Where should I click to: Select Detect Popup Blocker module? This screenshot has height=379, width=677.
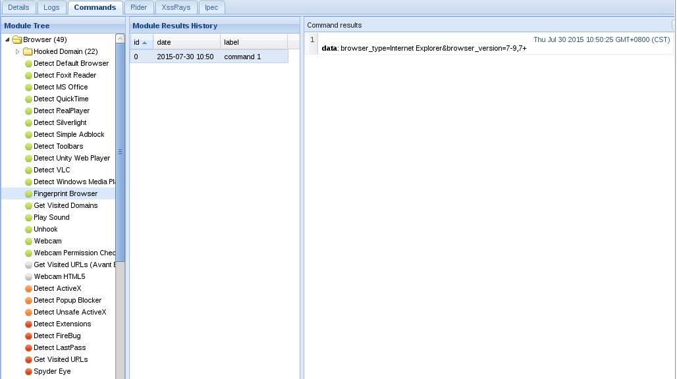[67, 300]
